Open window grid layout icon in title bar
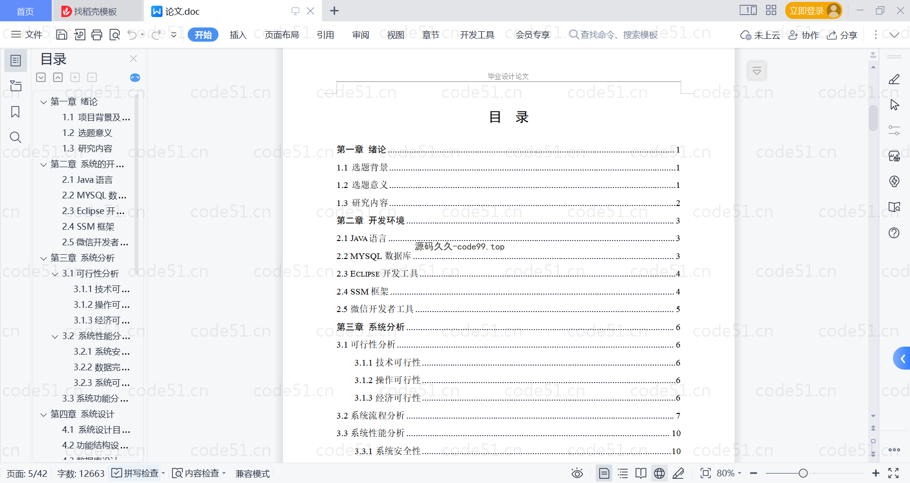910x483 pixels. pos(771,10)
